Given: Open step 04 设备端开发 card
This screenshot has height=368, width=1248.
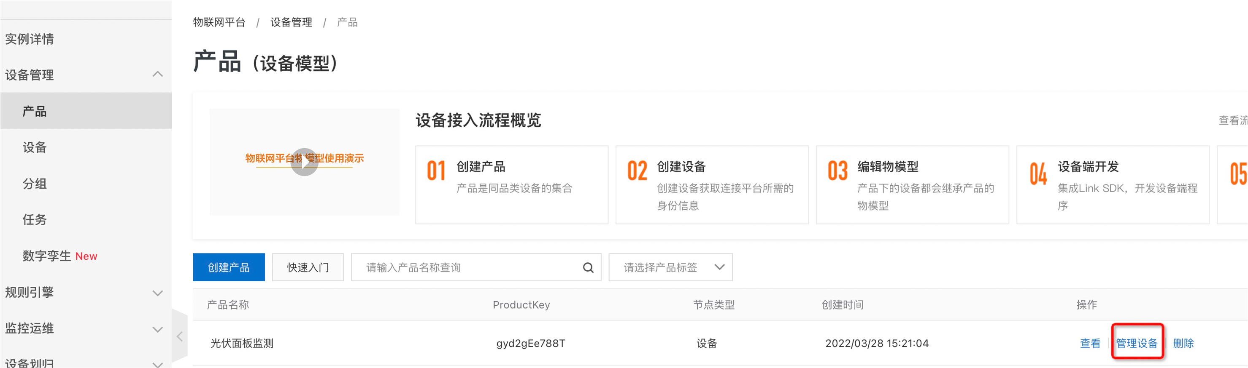Looking at the screenshot, I should tap(1113, 185).
